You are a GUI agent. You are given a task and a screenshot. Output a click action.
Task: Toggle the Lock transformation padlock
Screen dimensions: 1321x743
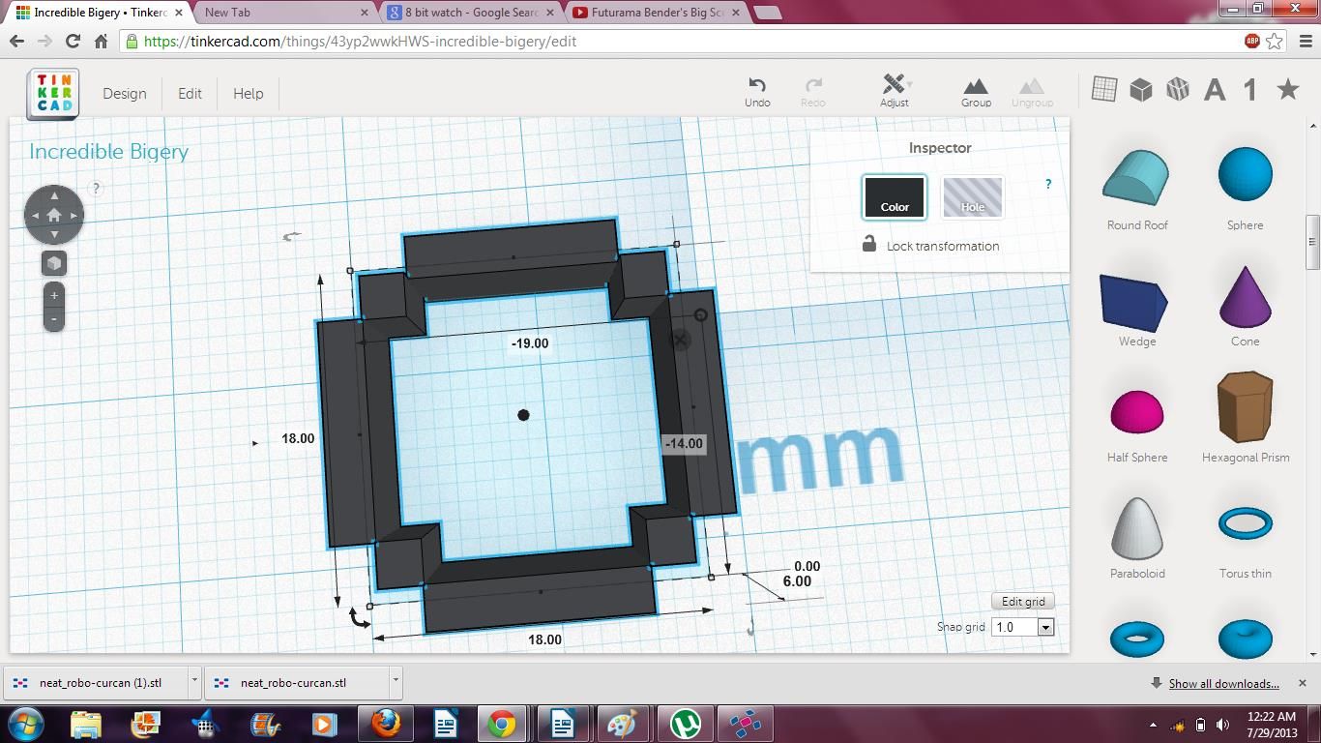[x=870, y=246]
